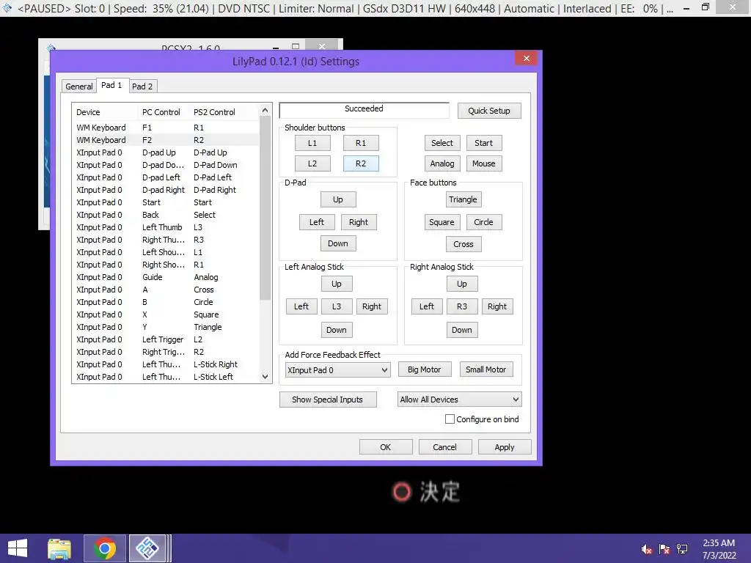The width and height of the screenshot is (751, 563).
Task: Sort by the PS2 Control column header
Action: pyautogui.click(x=224, y=112)
